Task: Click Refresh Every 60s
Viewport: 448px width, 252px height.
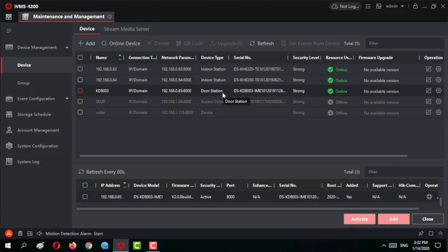Action: (x=101, y=171)
